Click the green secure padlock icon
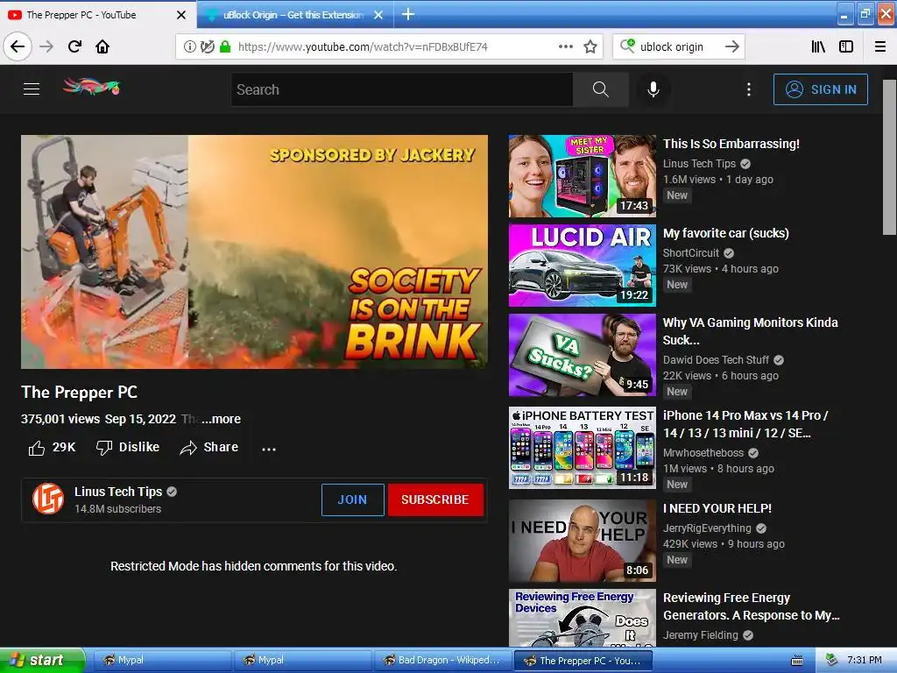Screen dimensions: 897x673 (225, 47)
